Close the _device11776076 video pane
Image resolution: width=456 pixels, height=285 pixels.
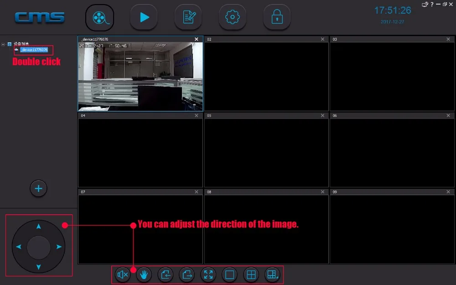(197, 39)
